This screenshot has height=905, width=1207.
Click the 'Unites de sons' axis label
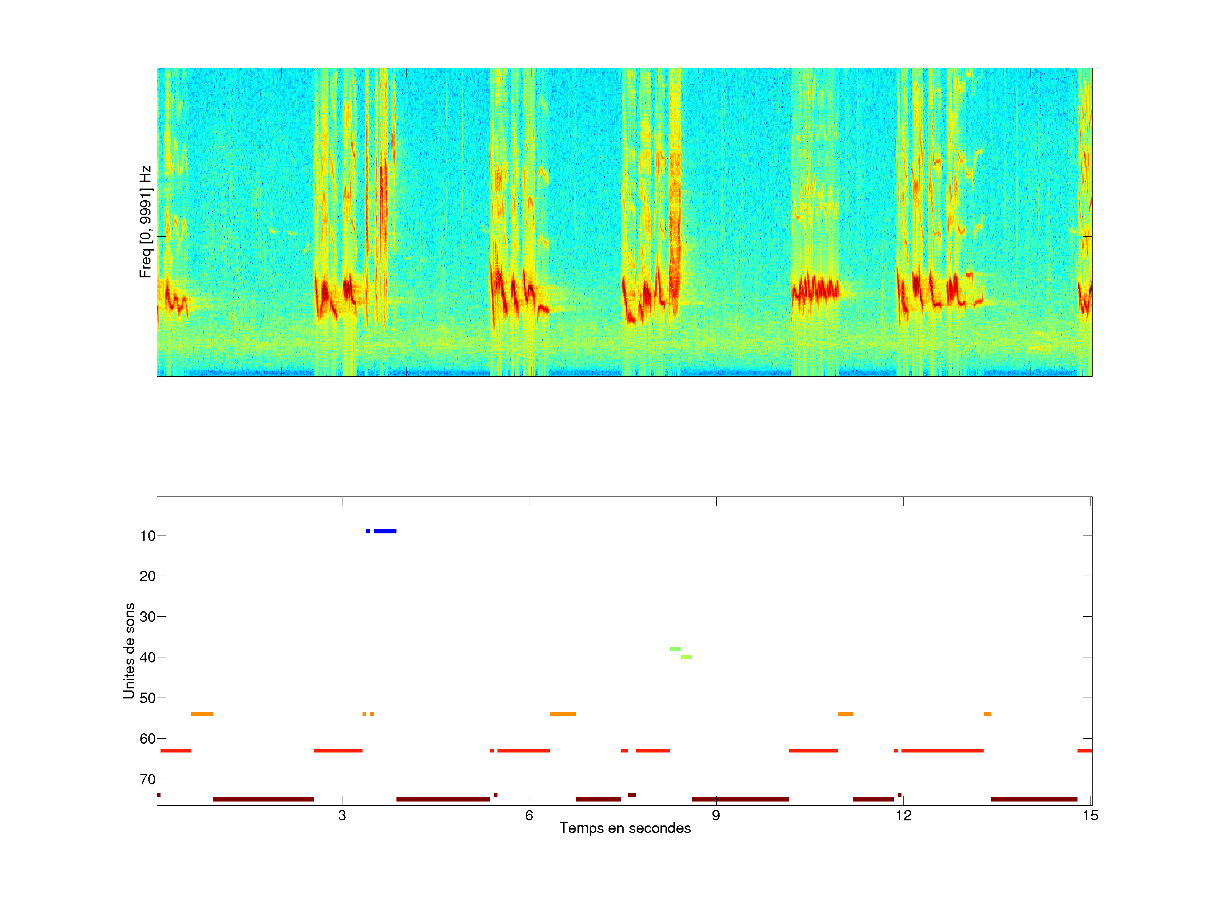[x=130, y=651]
